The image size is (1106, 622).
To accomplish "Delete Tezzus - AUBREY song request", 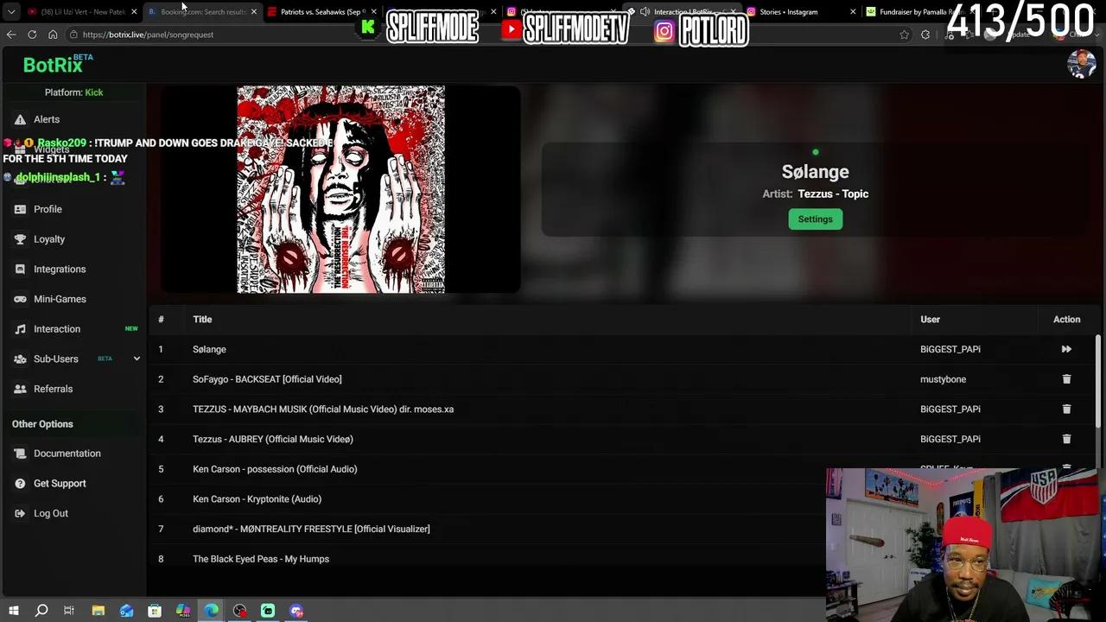I will click(x=1066, y=439).
